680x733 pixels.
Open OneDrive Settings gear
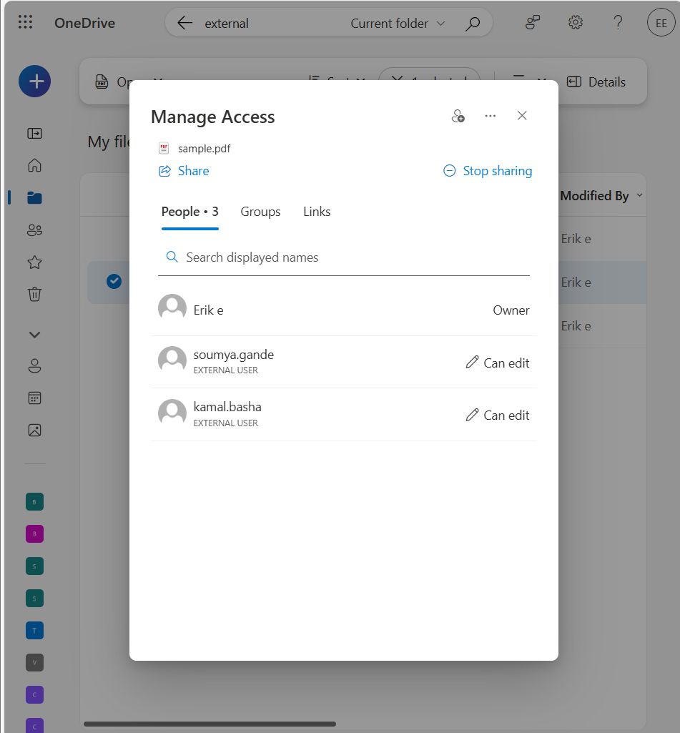575,22
